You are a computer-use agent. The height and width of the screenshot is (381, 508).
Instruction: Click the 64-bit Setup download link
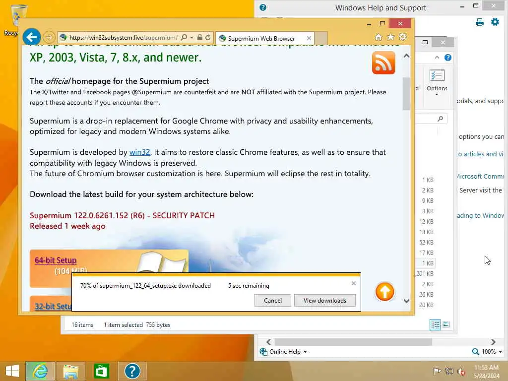56,260
